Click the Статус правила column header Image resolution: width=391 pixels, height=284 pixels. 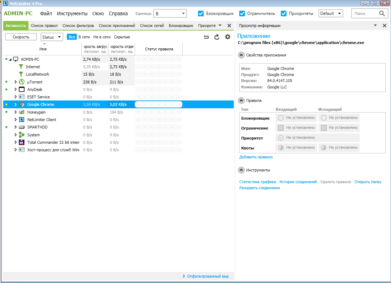pyautogui.click(x=159, y=49)
